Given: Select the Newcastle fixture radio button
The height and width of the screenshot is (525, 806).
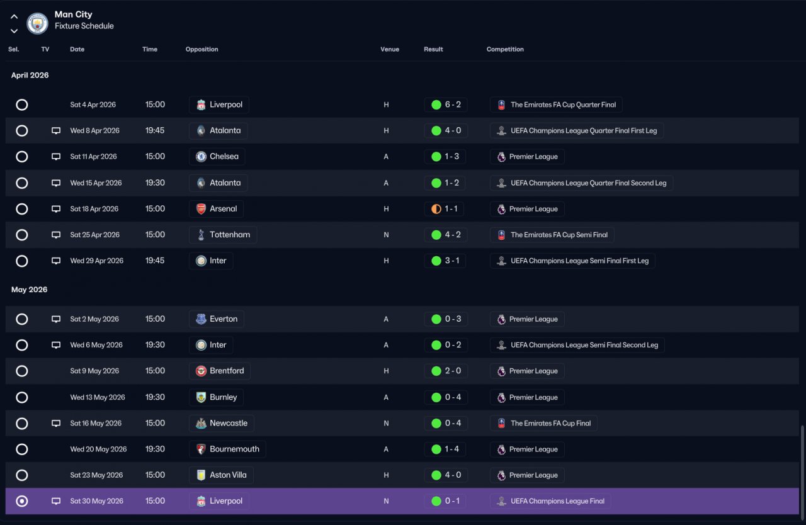Looking at the screenshot, I should (x=22, y=423).
